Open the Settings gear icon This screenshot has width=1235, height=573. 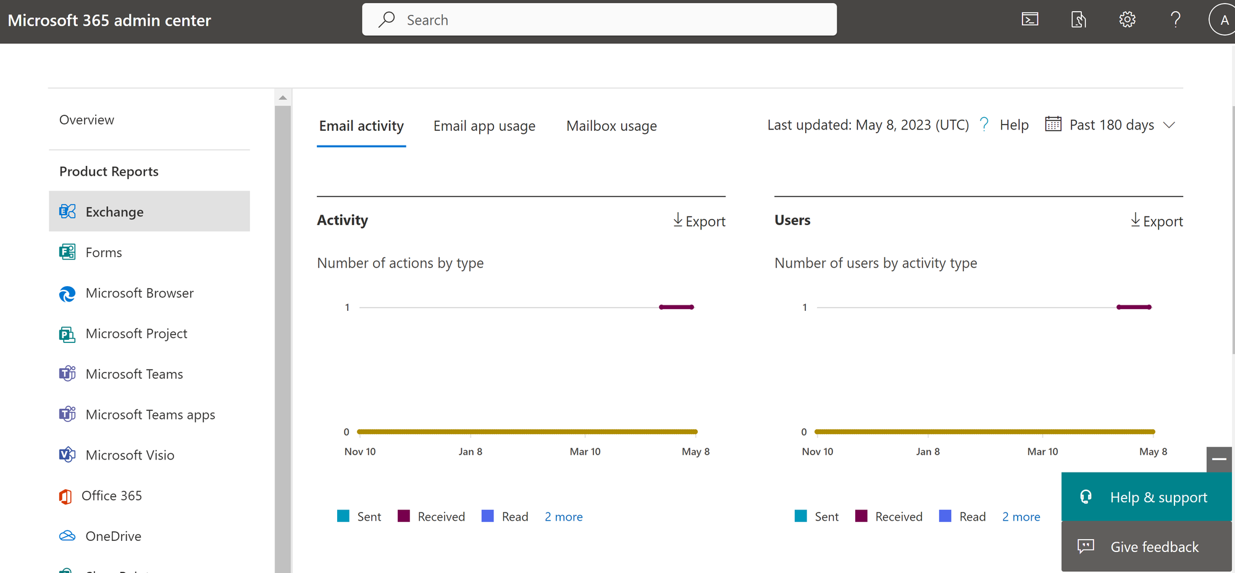click(1128, 20)
